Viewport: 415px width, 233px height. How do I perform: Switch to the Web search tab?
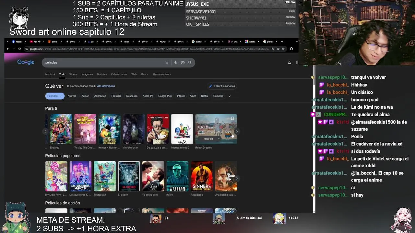coord(134,74)
